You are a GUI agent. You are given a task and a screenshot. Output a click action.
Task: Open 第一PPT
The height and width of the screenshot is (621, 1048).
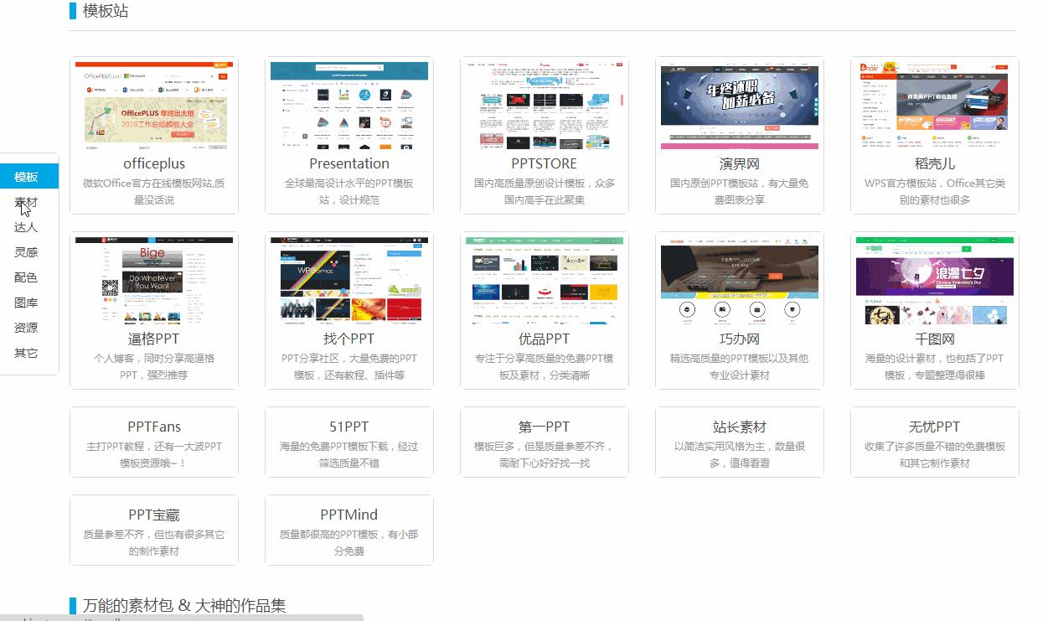click(x=544, y=427)
